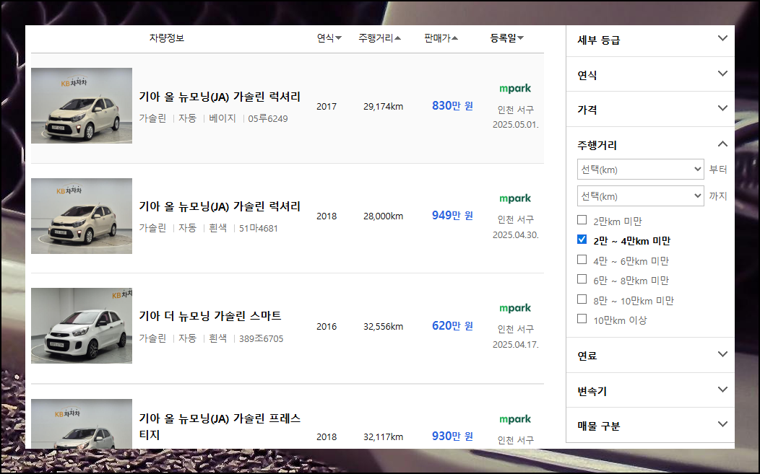Select the 949만 원 price
The image size is (760, 474).
pos(452,216)
